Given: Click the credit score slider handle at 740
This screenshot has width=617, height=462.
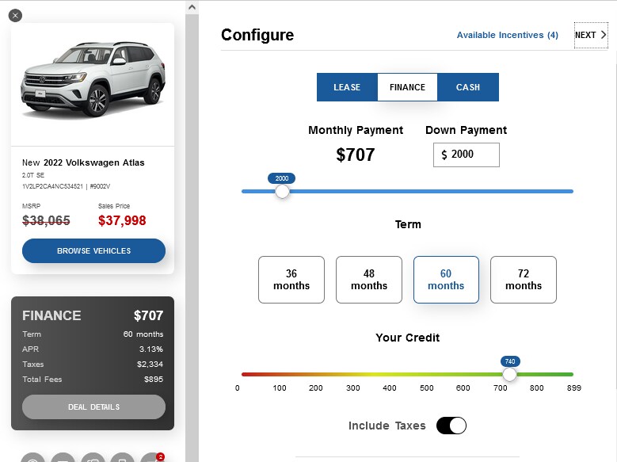Looking at the screenshot, I should 509,374.
